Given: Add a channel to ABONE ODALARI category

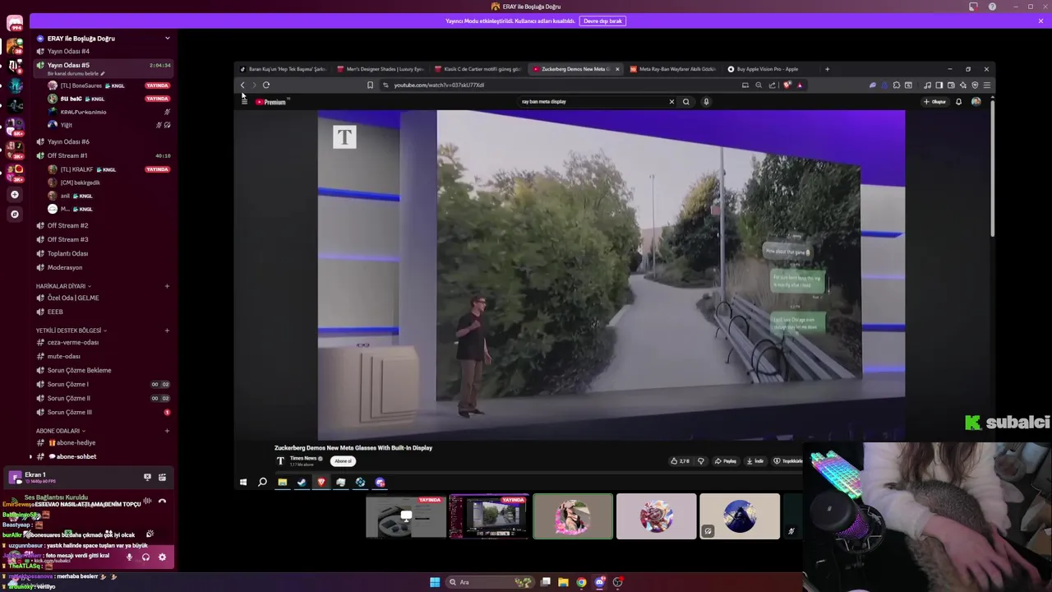Looking at the screenshot, I should [x=167, y=431].
